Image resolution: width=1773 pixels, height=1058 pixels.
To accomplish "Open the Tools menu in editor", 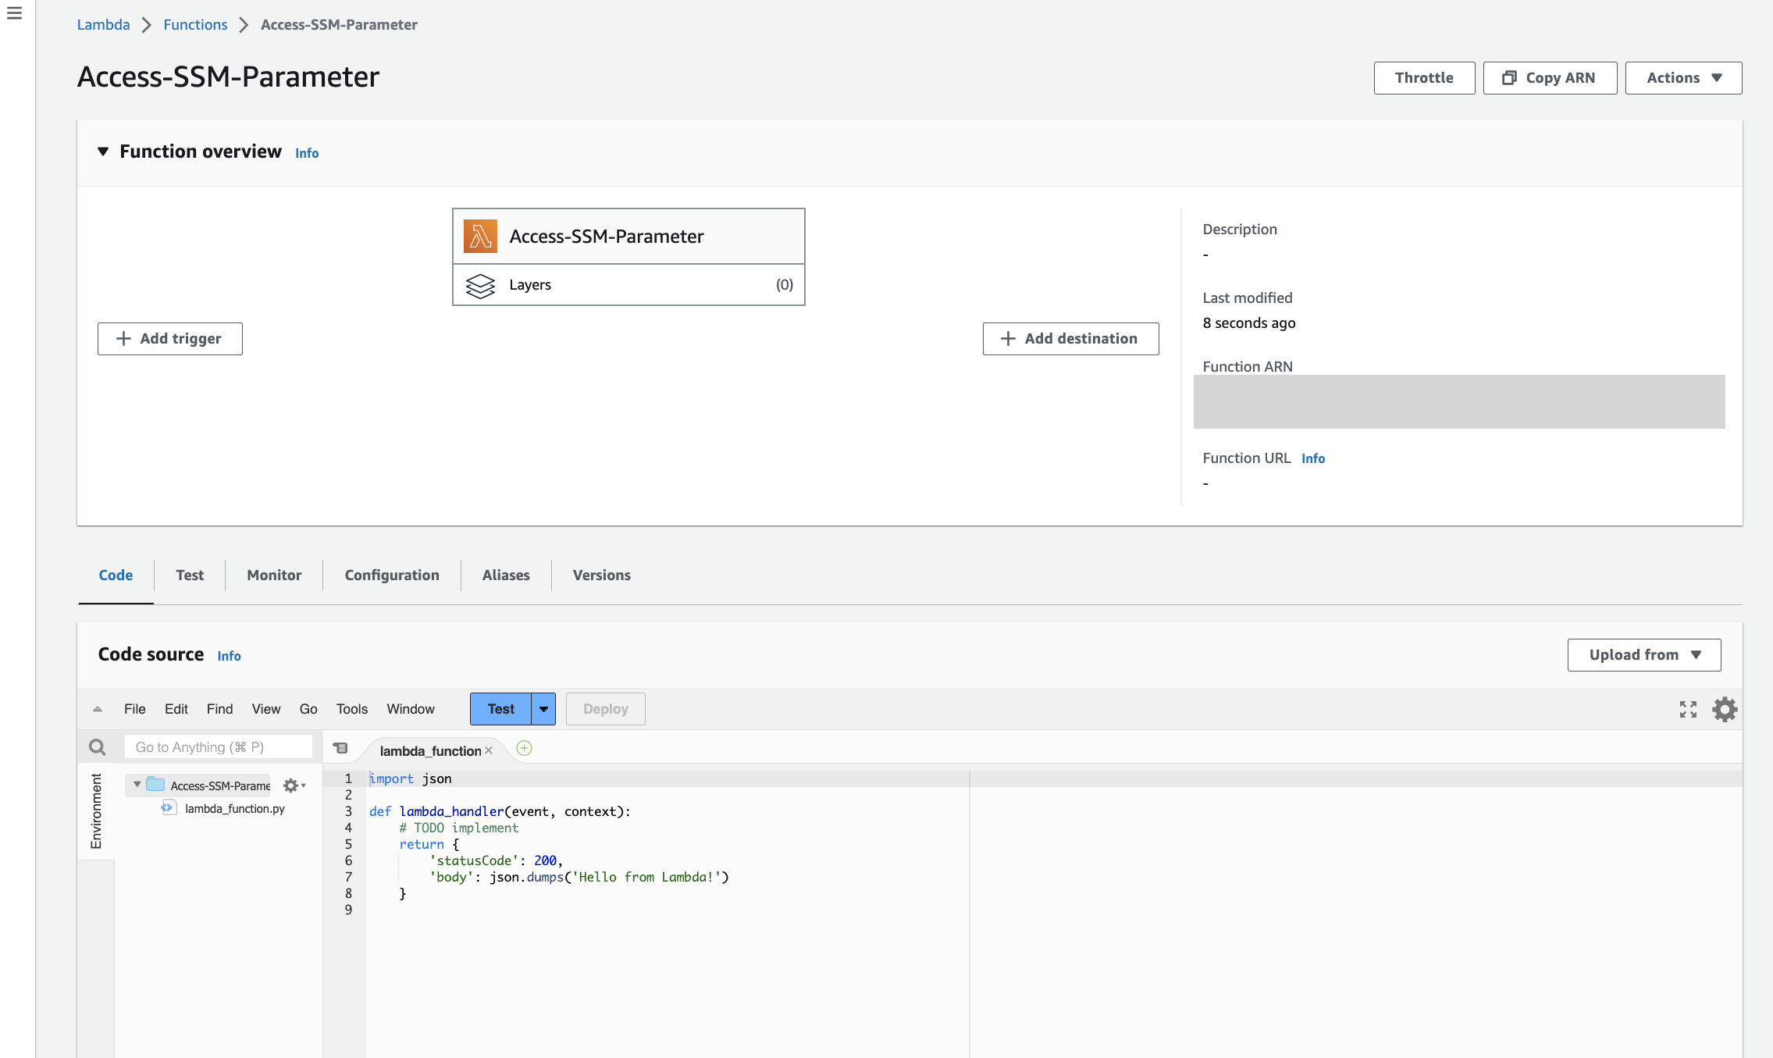I will 352,709.
